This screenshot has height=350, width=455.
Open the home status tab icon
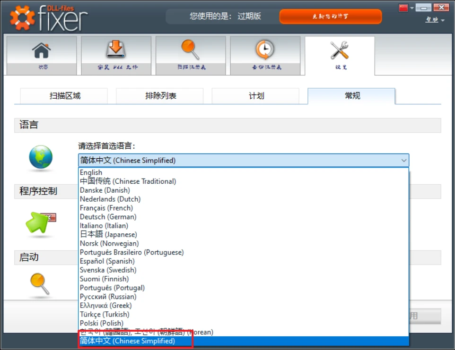41,51
